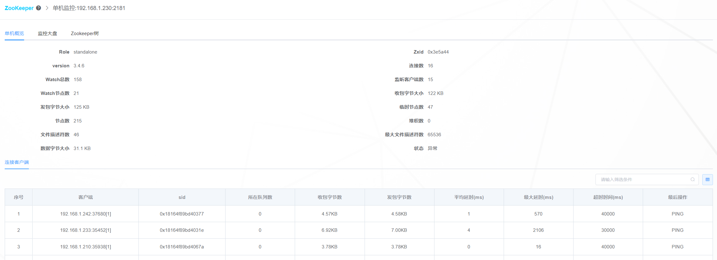The image size is (717, 260).
Task: Click the 6.92KB received bytes cell
Action: pyautogui.click(x=330, y=230)
